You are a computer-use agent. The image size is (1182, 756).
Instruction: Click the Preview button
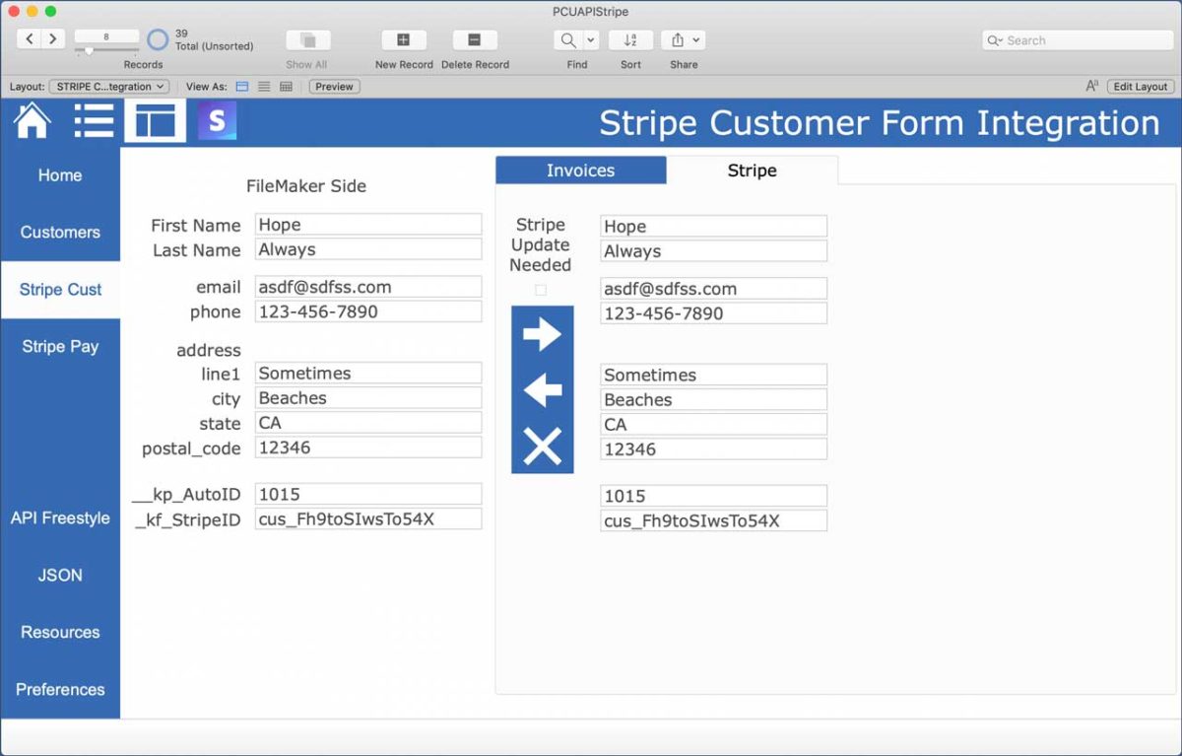[x=333, y=87]
